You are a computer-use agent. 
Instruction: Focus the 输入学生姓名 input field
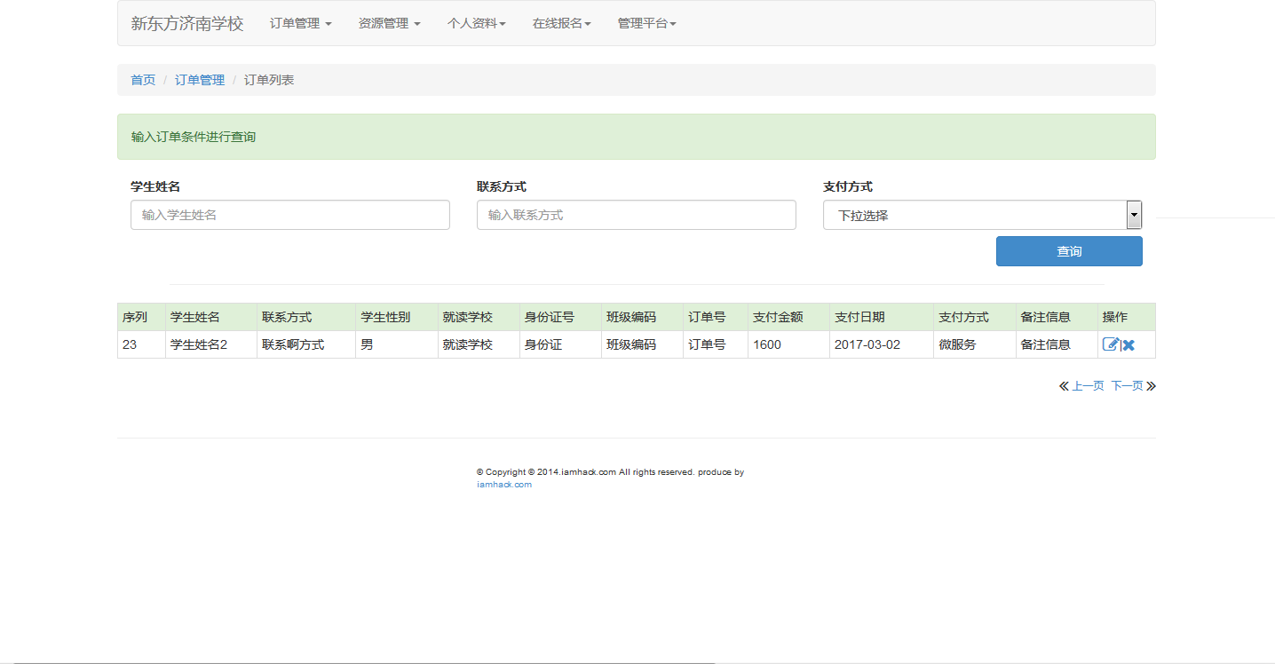[290, 215]
